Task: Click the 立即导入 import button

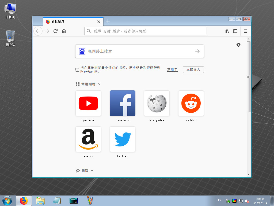Action: 193,69
